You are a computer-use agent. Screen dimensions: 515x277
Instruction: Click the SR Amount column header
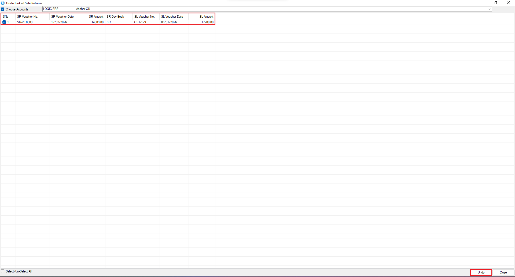pos(96,17)
